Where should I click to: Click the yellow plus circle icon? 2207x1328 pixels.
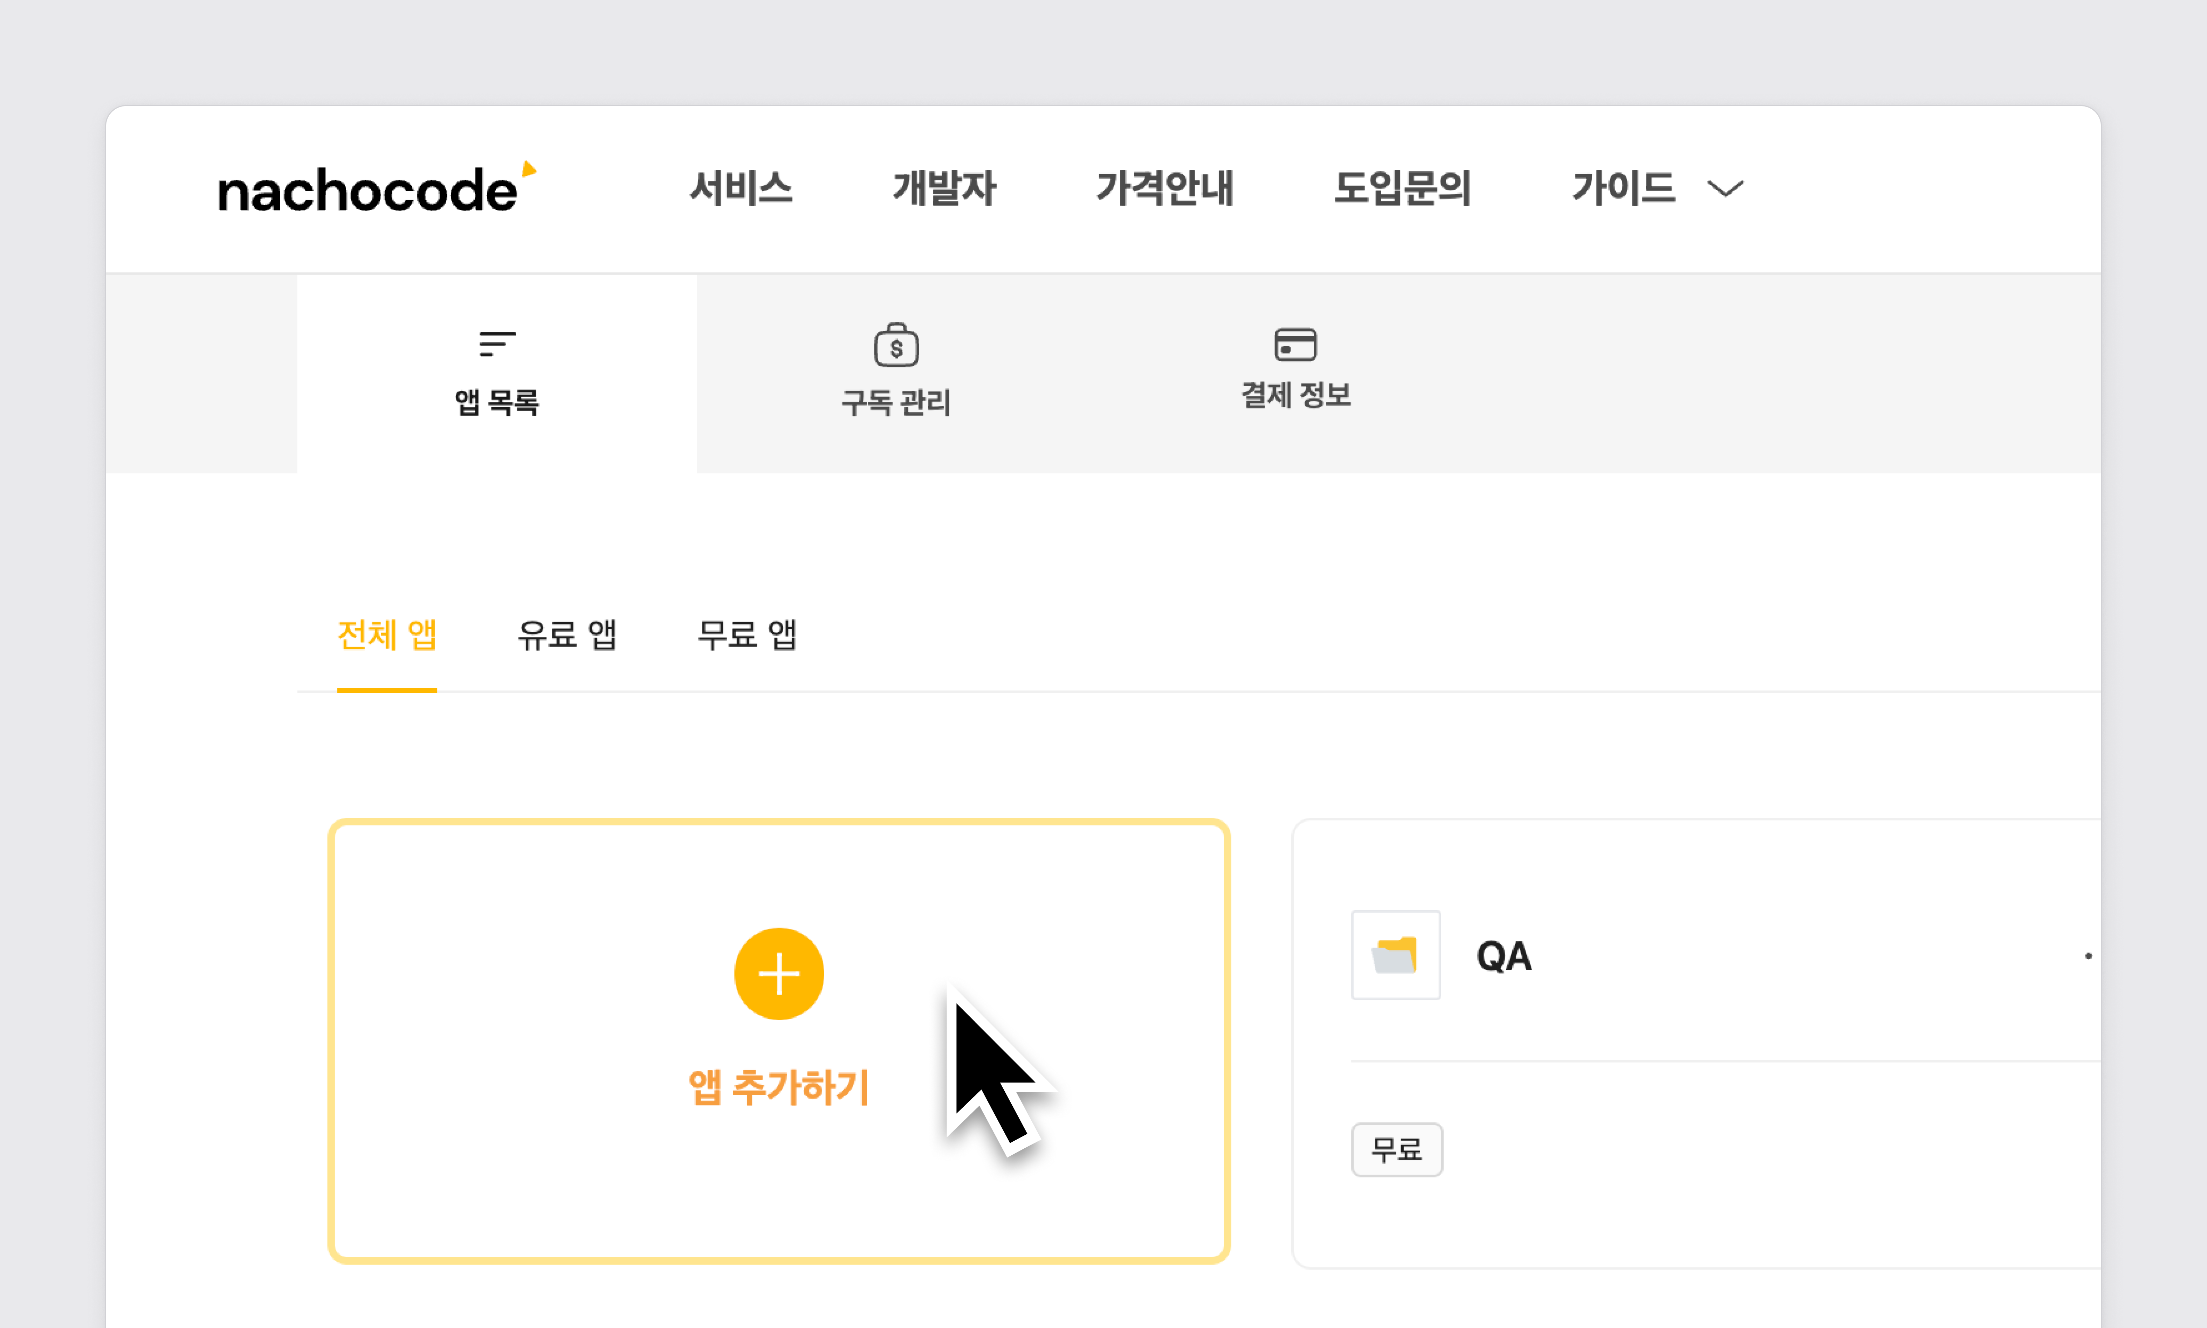click(779, 974)
